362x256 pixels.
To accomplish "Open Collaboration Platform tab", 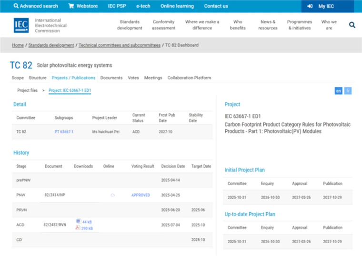I will pos(189,78).
